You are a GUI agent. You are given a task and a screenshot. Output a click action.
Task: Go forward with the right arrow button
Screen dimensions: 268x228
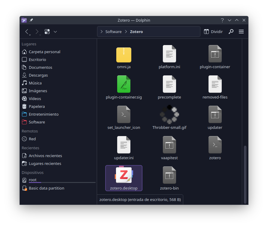(x=37, y=32)
